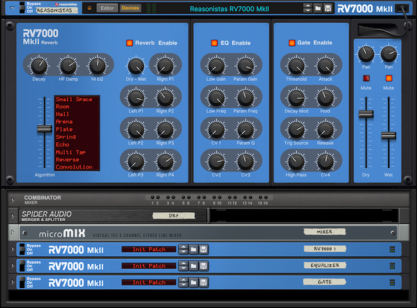Click the Attack knob
The width and height of the screenshot is (417, 308).
[325, 66]
